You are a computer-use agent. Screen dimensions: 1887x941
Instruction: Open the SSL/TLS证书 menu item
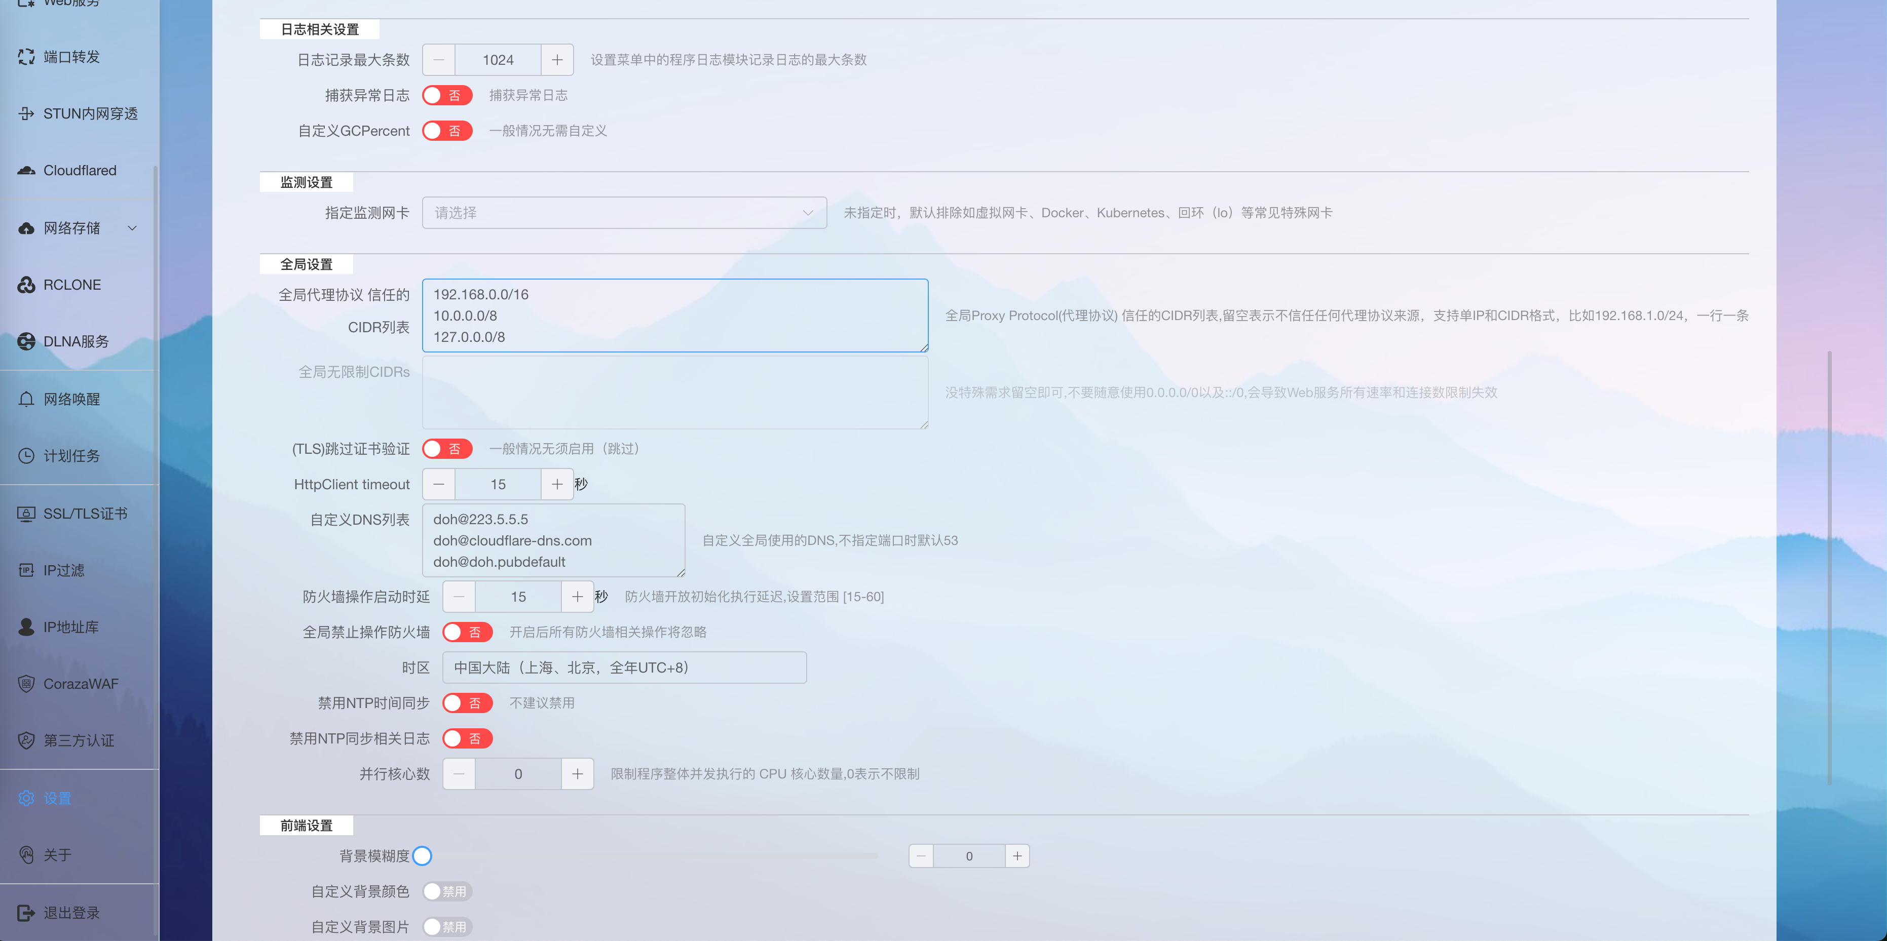pos(84,514)
